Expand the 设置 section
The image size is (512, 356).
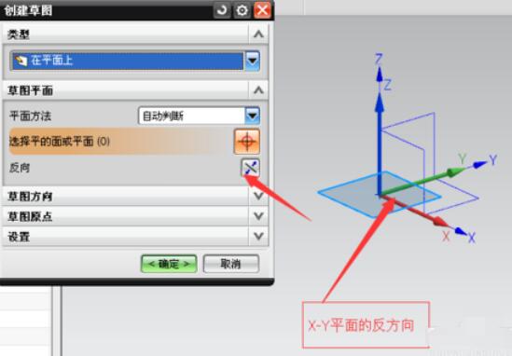pyautogui.click(x=258, y=236)
